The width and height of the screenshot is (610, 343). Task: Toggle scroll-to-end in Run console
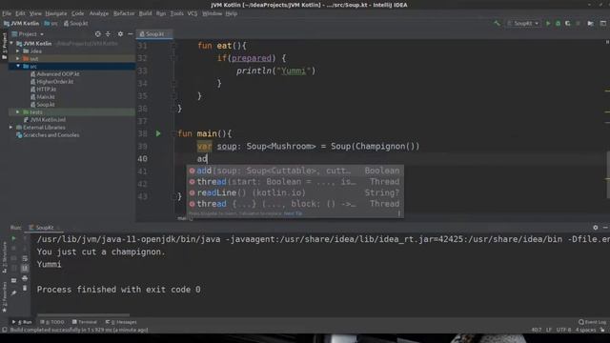click(x=25, y=268)
